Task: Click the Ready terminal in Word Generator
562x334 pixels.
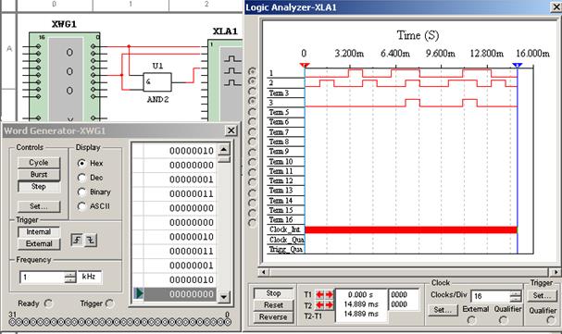Action: 48,303
